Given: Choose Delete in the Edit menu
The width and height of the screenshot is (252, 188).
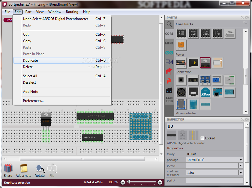Looking at the screenshot, I should (62, 67).
